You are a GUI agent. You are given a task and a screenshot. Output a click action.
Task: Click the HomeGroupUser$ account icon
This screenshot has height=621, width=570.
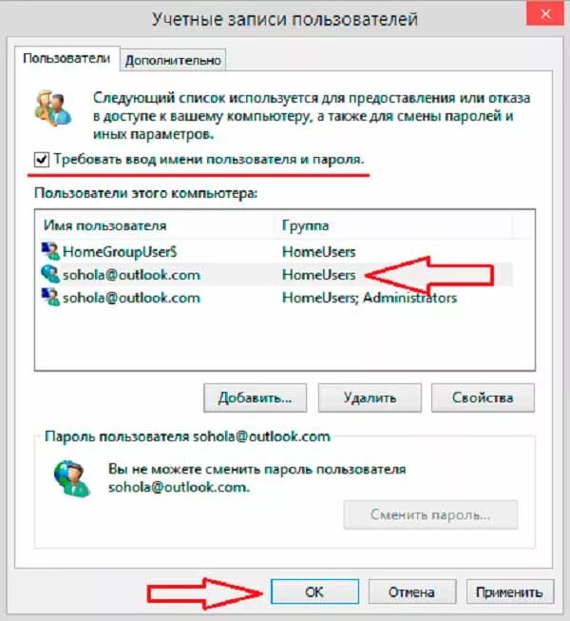50,251
